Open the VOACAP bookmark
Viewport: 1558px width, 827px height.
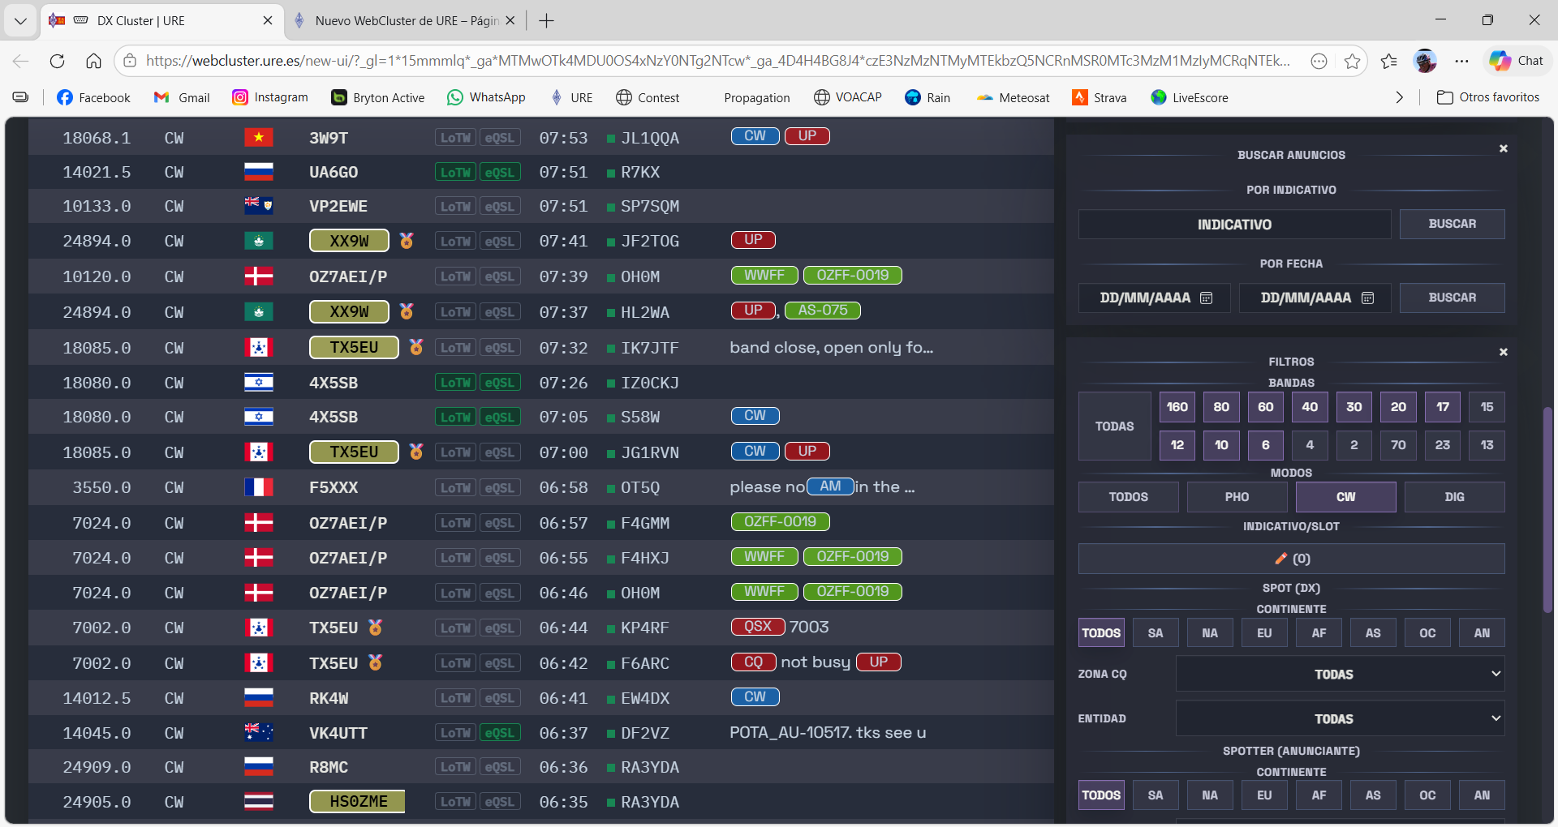click(x=848, y=97)
